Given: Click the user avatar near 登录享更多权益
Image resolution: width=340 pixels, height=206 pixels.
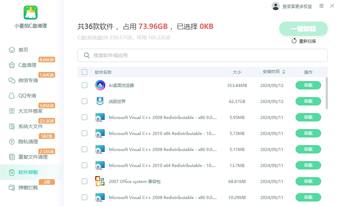Looking at the screenshot, I should pyautogui.click(x=275, y=6).
